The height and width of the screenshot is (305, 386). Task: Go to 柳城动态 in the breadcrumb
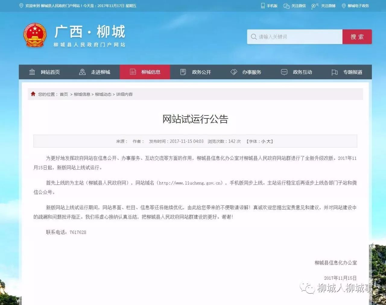103,94
